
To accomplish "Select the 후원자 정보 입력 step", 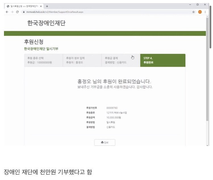I will tap(82, 60).
